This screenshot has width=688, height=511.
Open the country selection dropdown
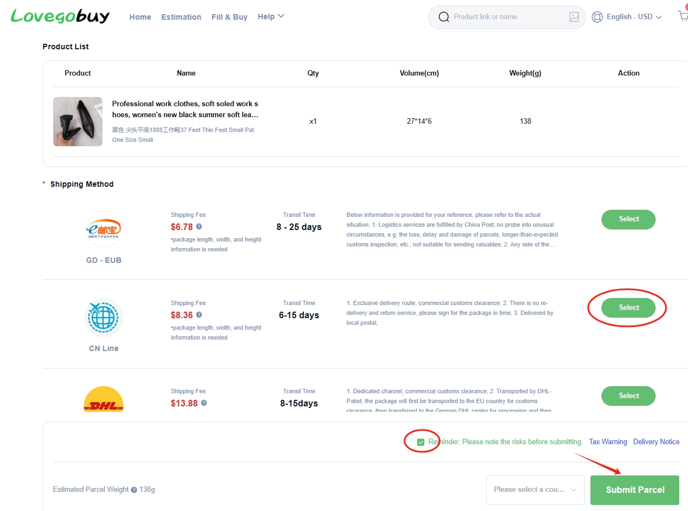535,490
